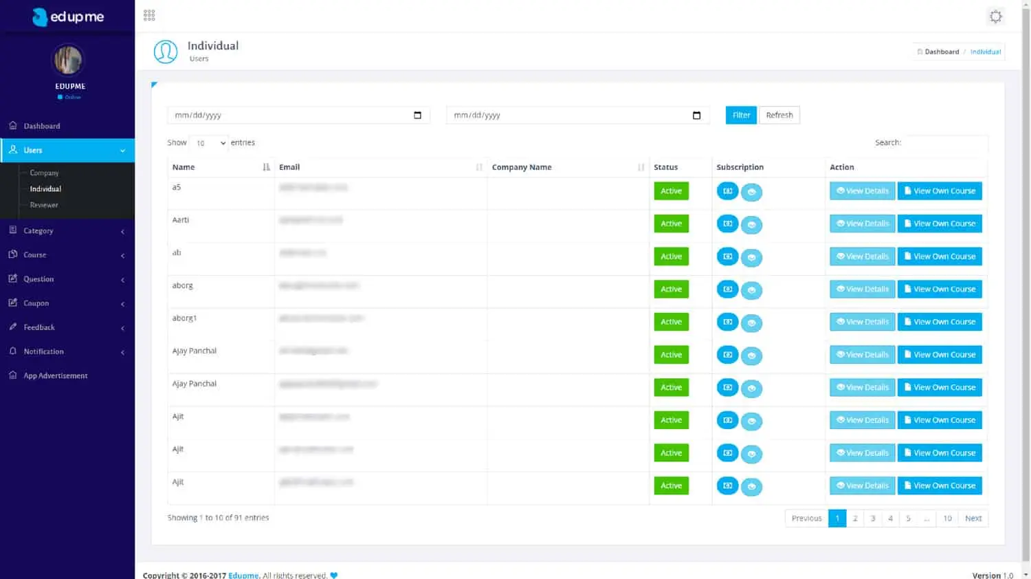The image size is (1031, 579).
Task: Open the Show entries dropdown
Action: tap(208, 143)
